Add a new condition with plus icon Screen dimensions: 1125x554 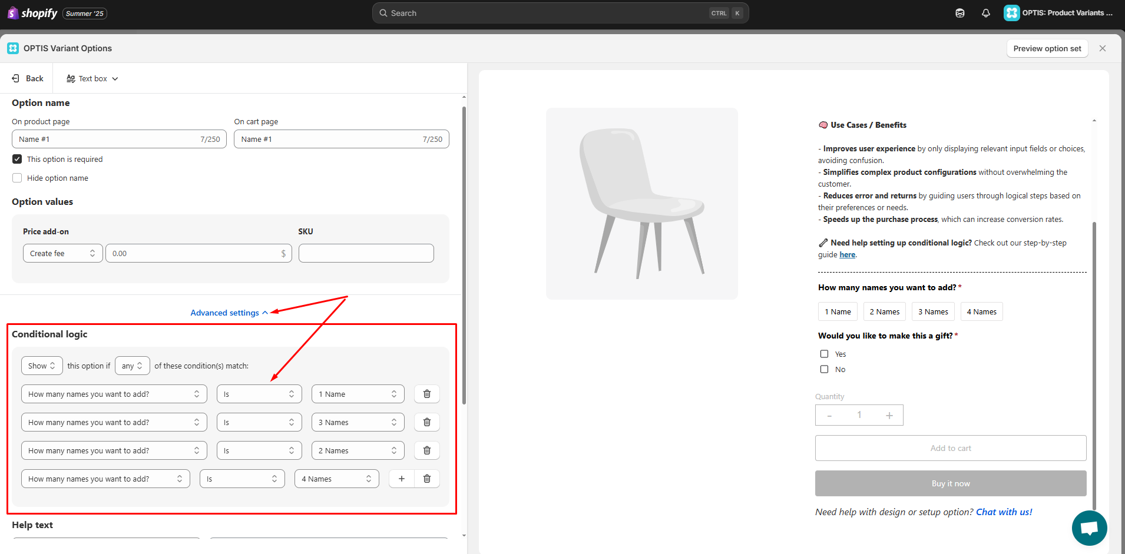[402, 479]
